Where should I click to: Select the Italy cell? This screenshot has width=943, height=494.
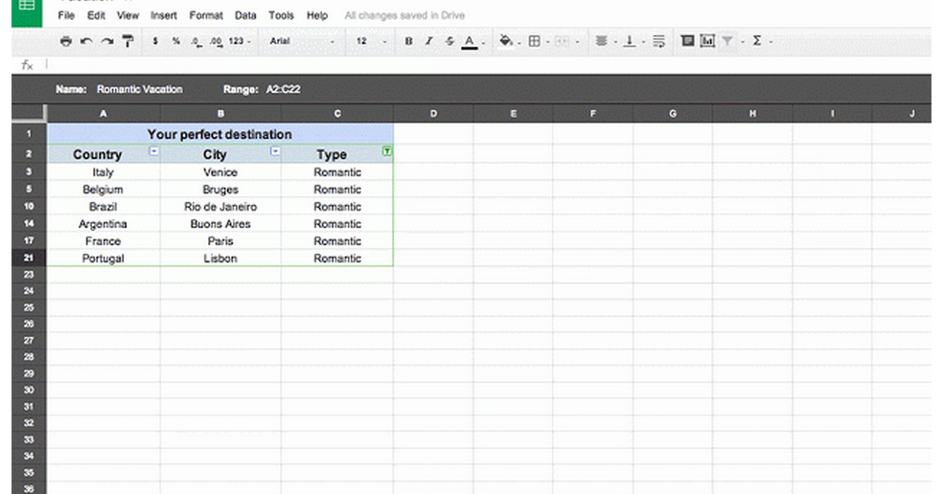click(103, 172)
